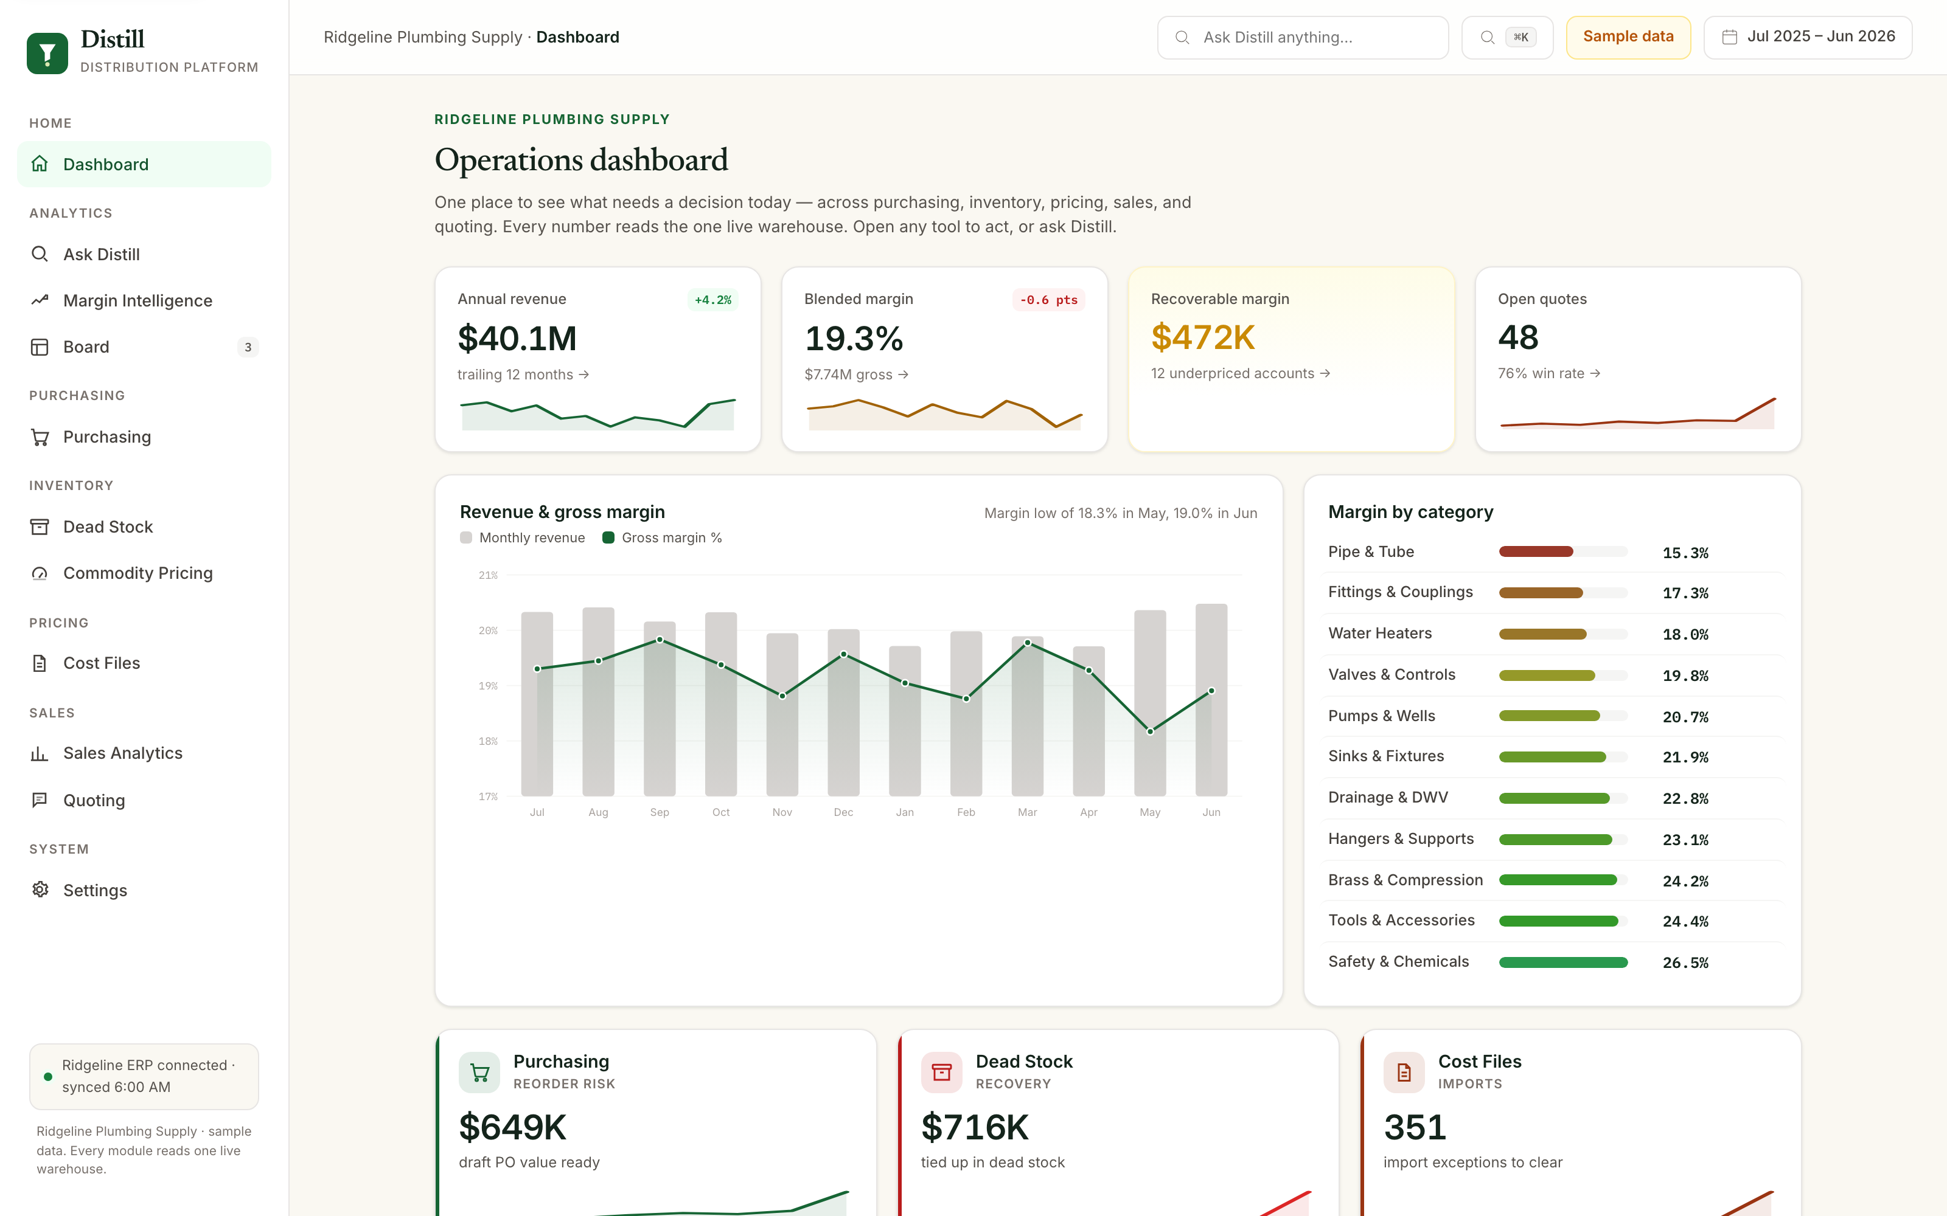The image size is (1947, 1216).
Task: Click the Valves & Controls 19.8% value
Action: (x=1685, y=675)
